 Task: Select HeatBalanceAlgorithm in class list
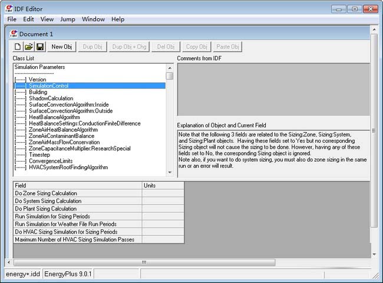click(x=54, y=117)
